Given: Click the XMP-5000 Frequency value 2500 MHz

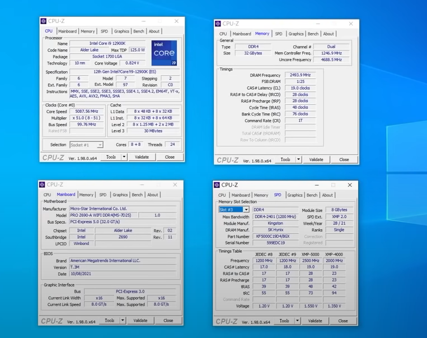Looking at the screenshot, I should pos(311,261).
